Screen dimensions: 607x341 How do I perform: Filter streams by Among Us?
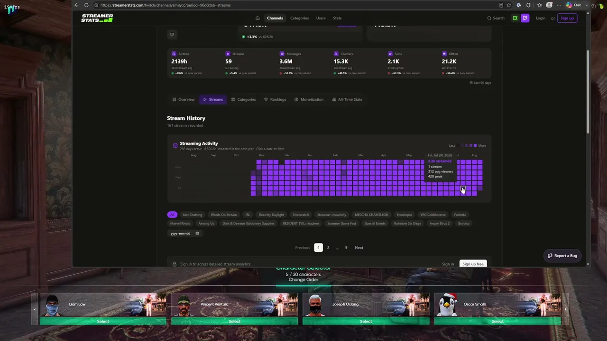[x=206, y=224]
